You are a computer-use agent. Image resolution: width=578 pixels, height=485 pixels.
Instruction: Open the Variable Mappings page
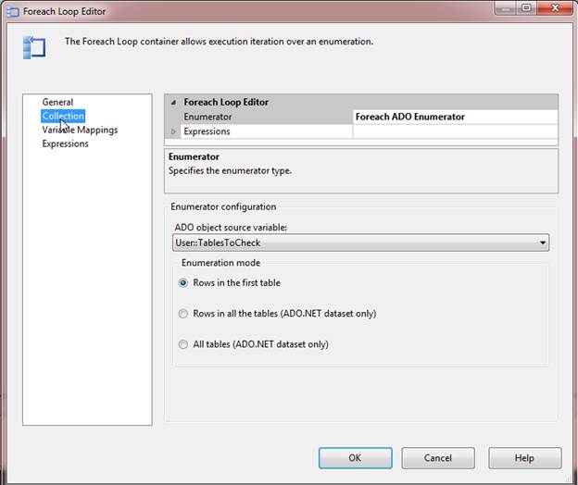80,130
